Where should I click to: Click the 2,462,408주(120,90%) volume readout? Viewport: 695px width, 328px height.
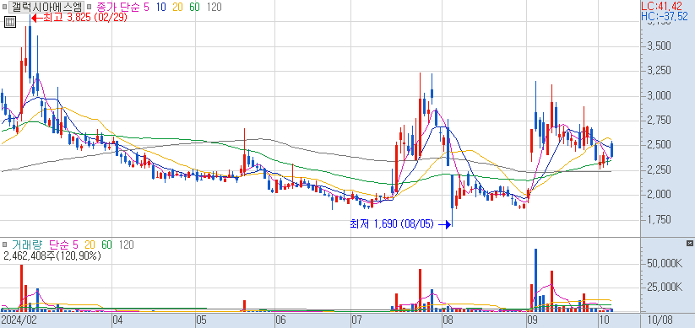click(x=52, y=255)
